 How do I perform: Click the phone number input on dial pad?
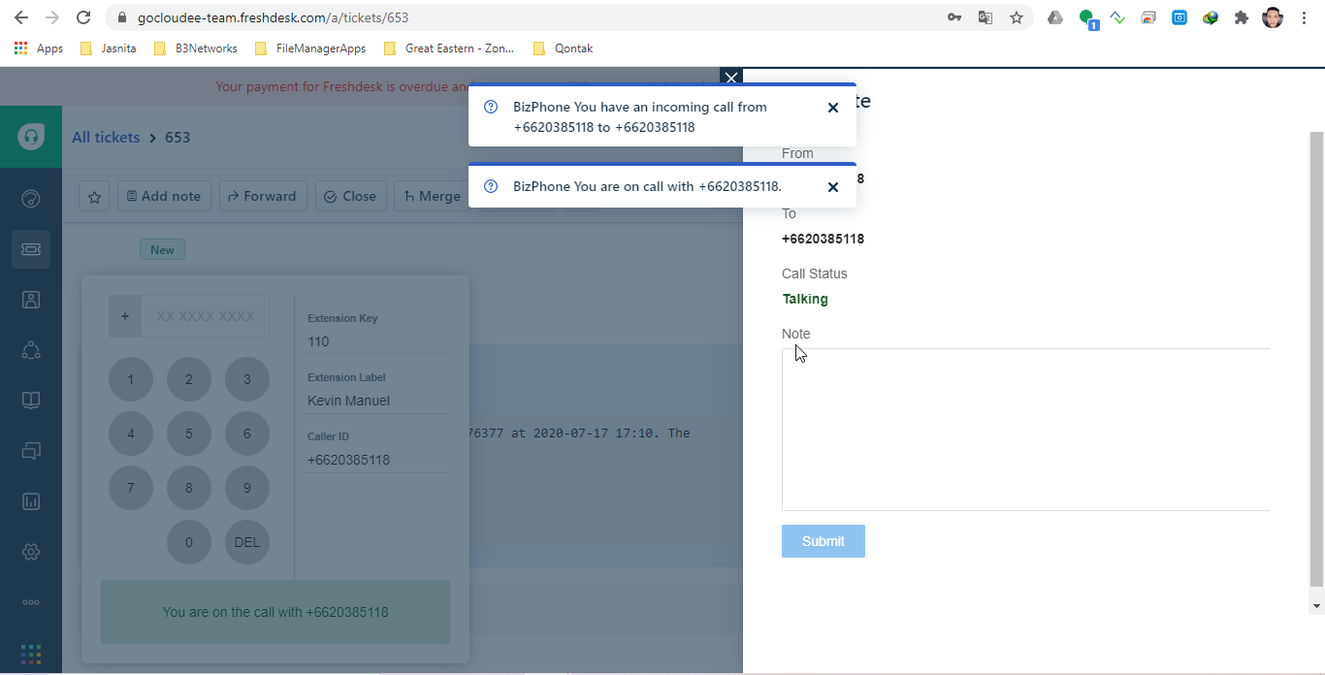(x=206, y=316)
